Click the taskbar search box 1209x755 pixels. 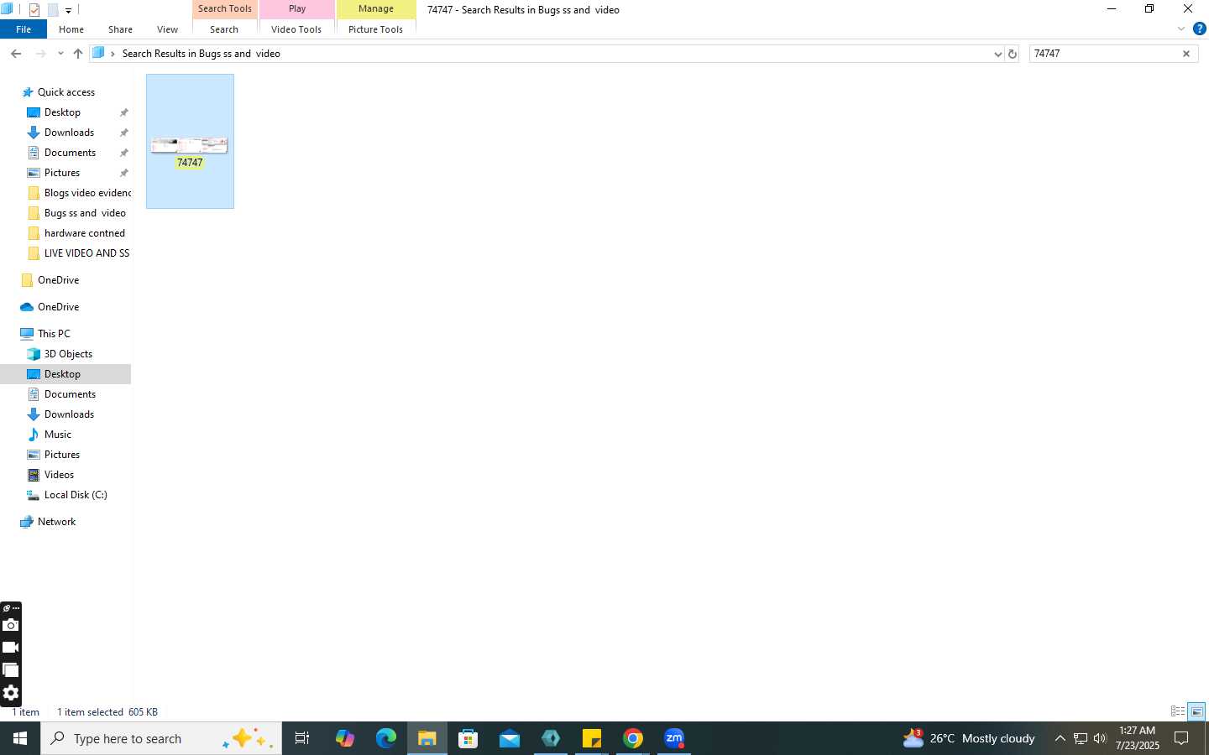coord(161,738)
